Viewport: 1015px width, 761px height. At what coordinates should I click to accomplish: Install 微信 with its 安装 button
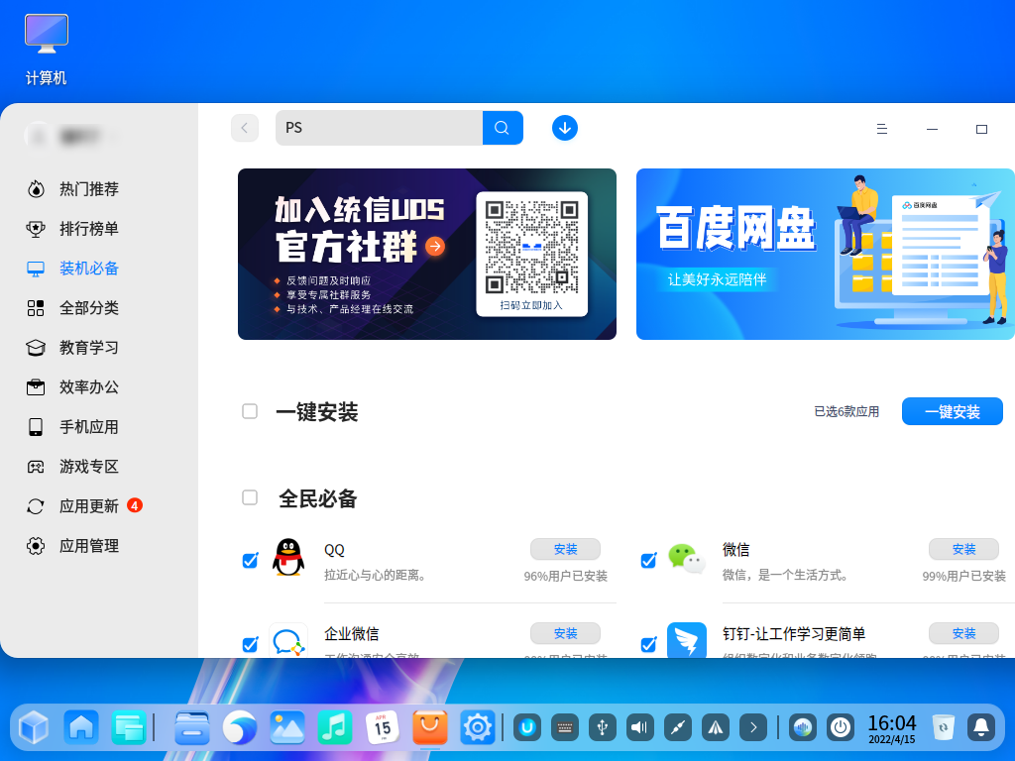[963, 549]
